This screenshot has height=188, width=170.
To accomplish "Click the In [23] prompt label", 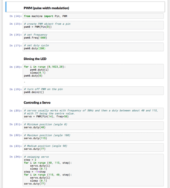I will click(x=16, y=146).
